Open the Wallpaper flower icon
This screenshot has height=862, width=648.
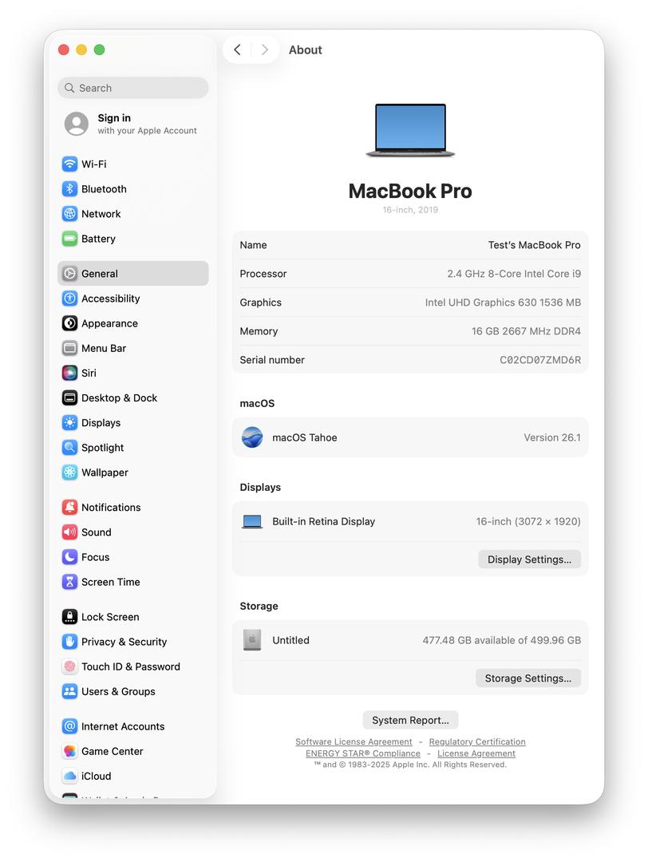pyautogui.click(x=69, y=473)
